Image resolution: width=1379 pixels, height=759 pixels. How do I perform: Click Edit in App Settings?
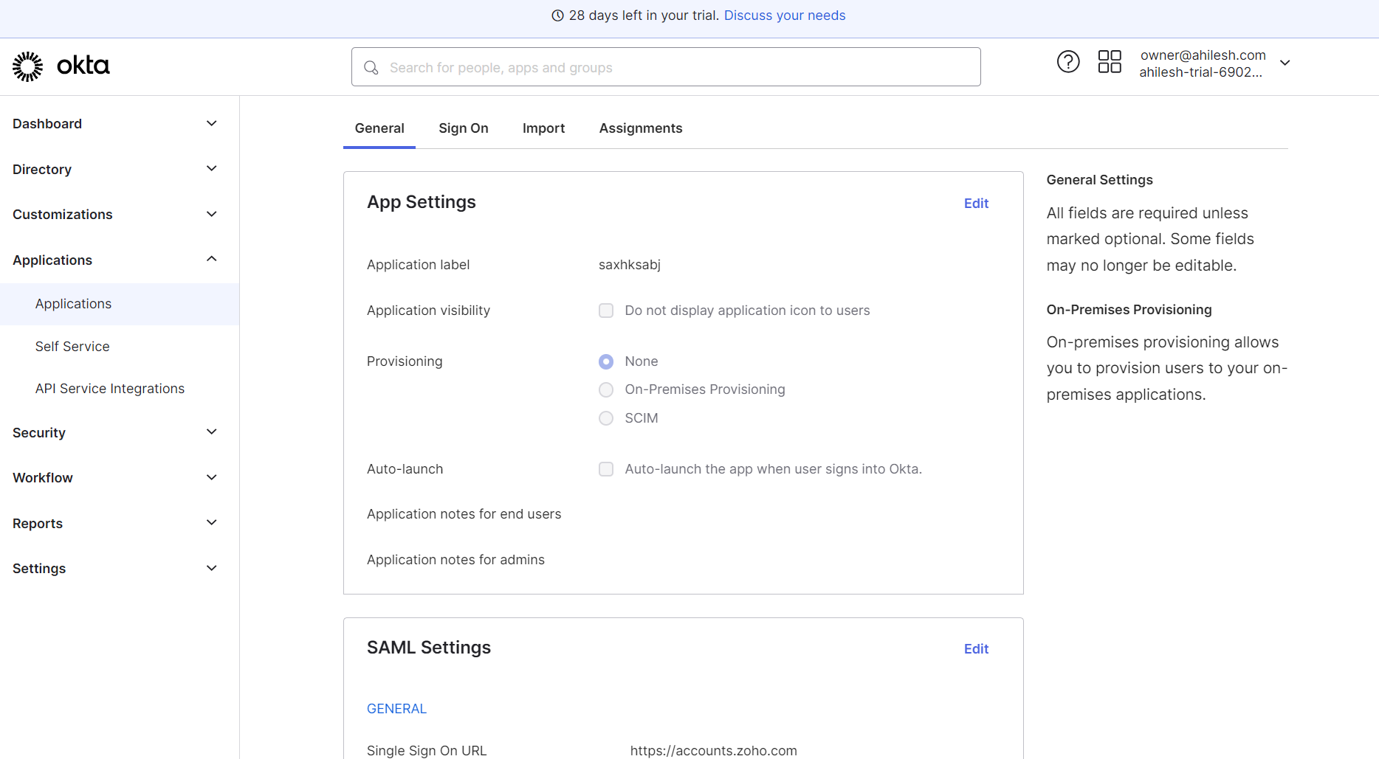pyautogui.click(x=975, y=204)
